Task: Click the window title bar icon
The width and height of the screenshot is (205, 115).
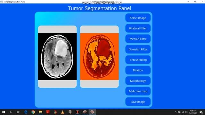Action: 1,2
